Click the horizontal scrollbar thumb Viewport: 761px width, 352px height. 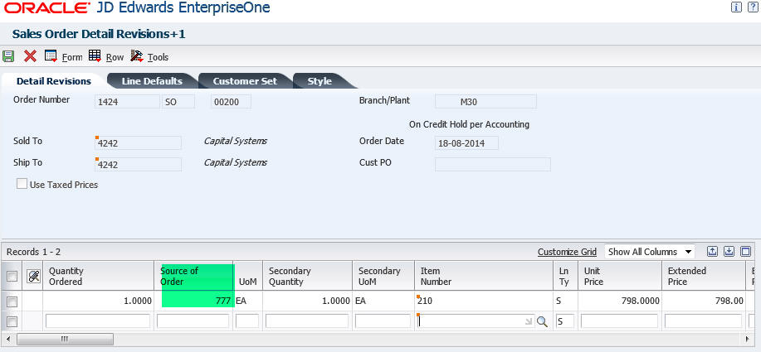64,339
